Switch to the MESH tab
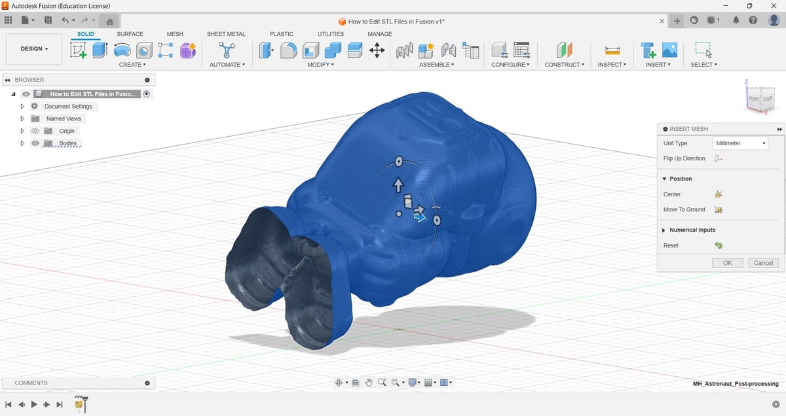The width and height of the screenshot is (786, 416). [x=175, y=34]
